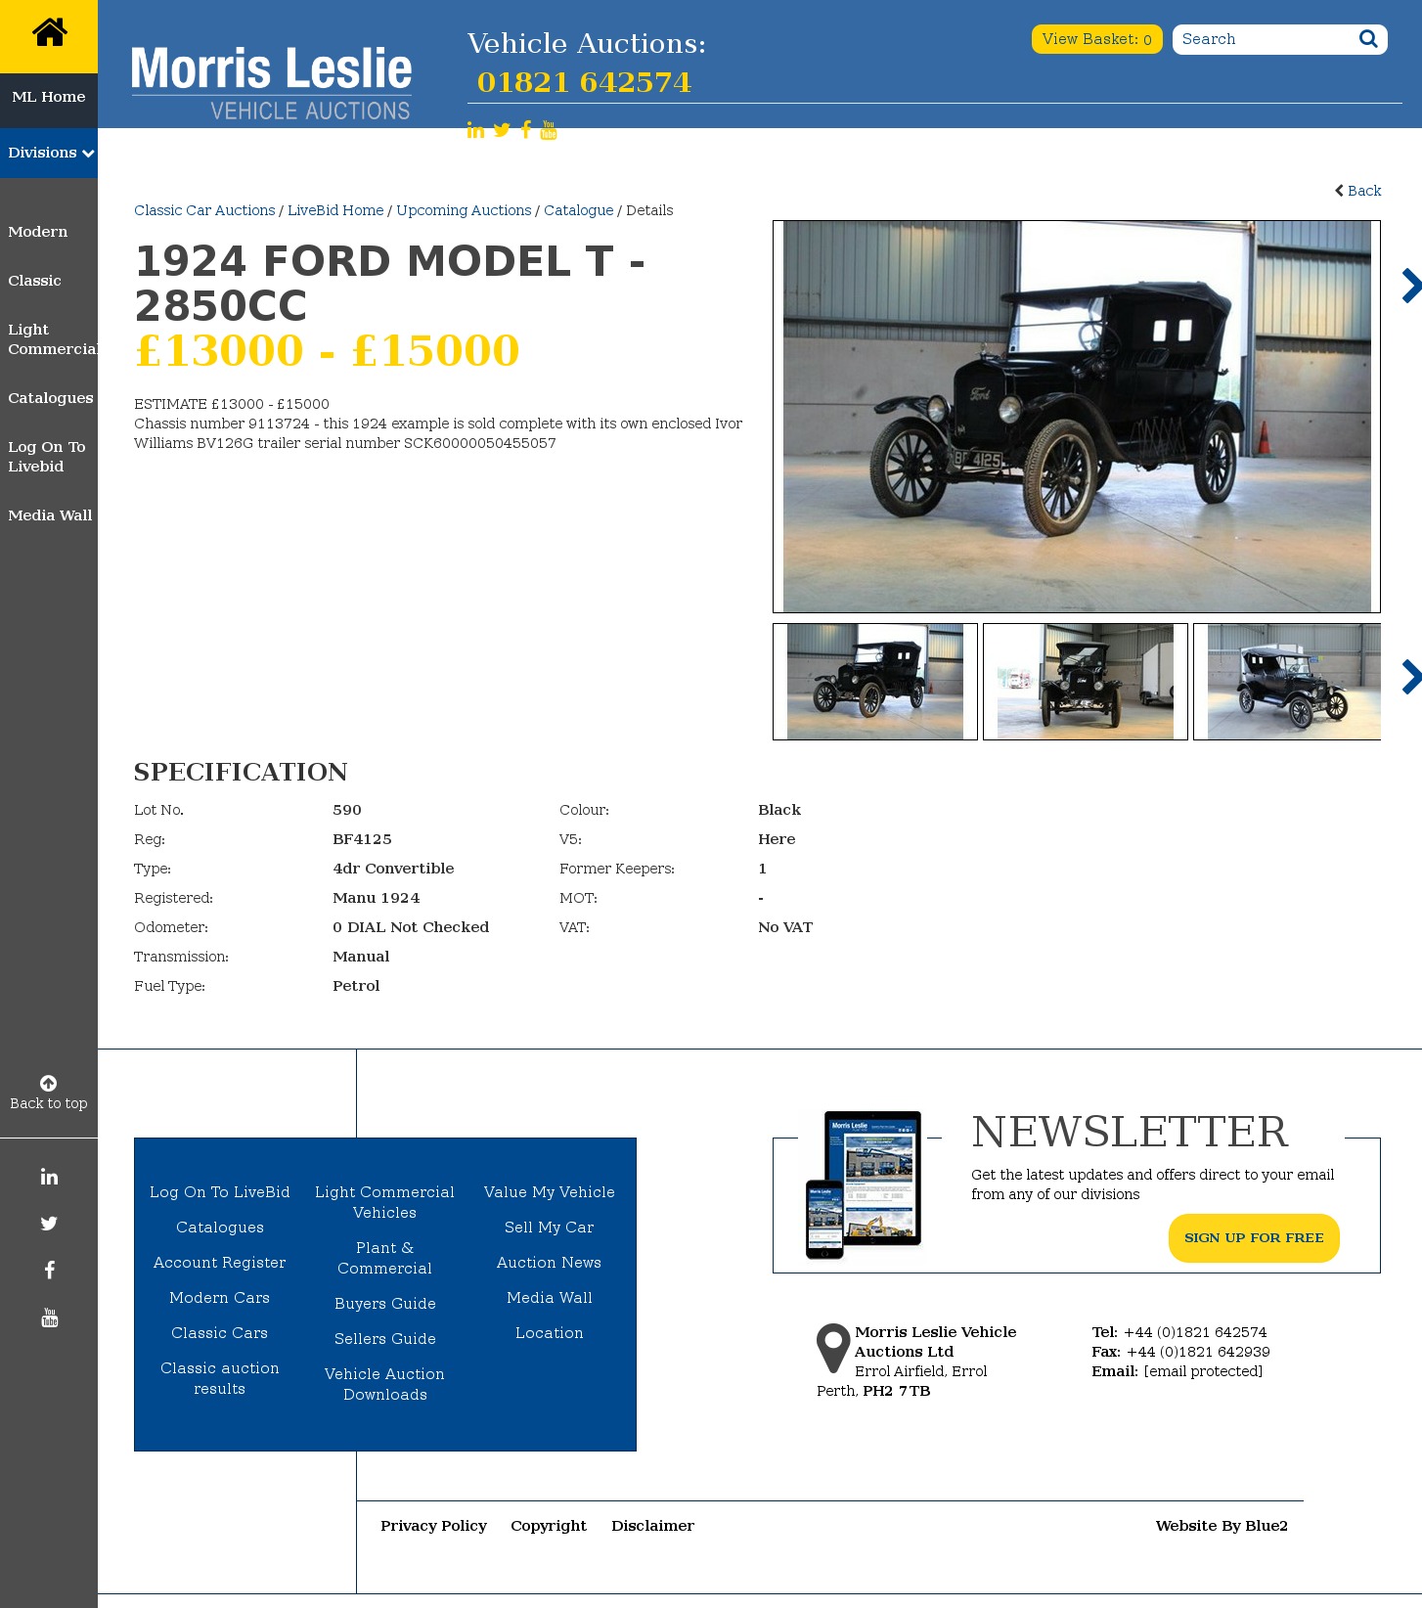Image resolution: width=1422 pixels, height=1608 pixels.
Task: Open footer Log On To LiveBid link
Action: coord(220,1192)
